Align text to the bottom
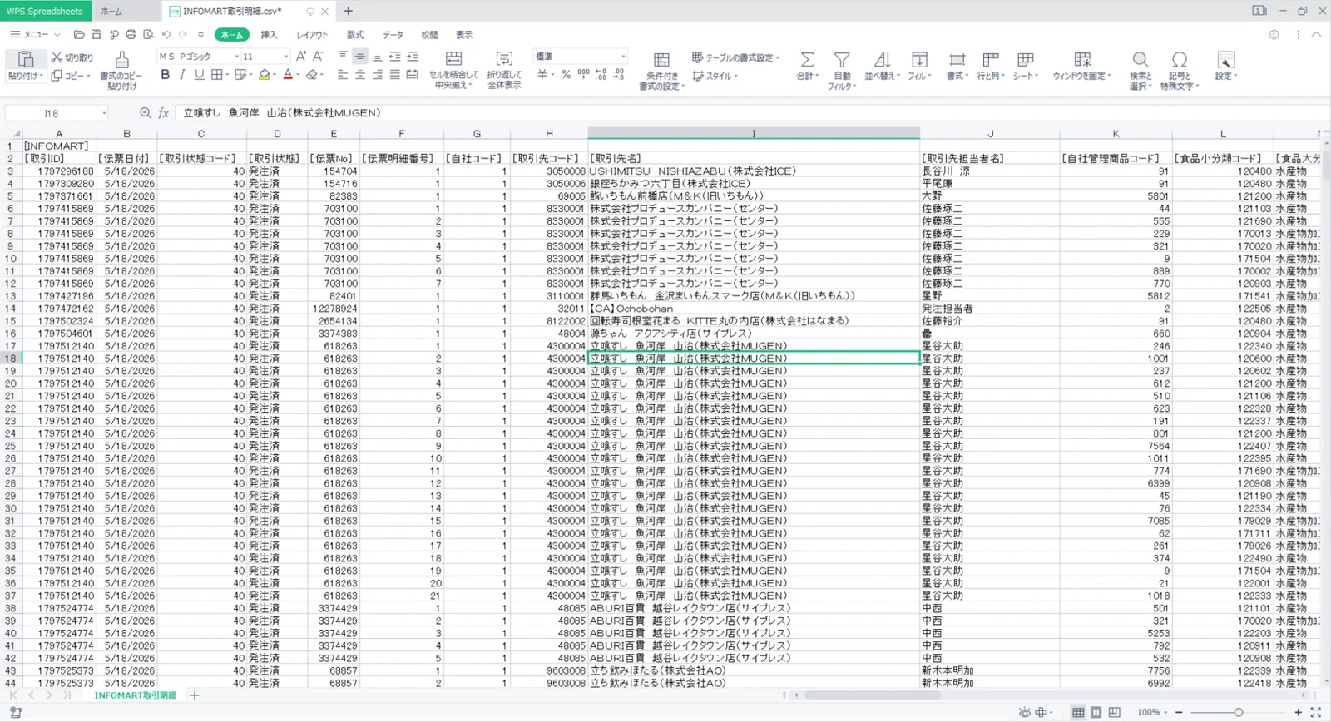This screenshot has height=722, width=1331. pyautogui.click(x=378, y=57)
